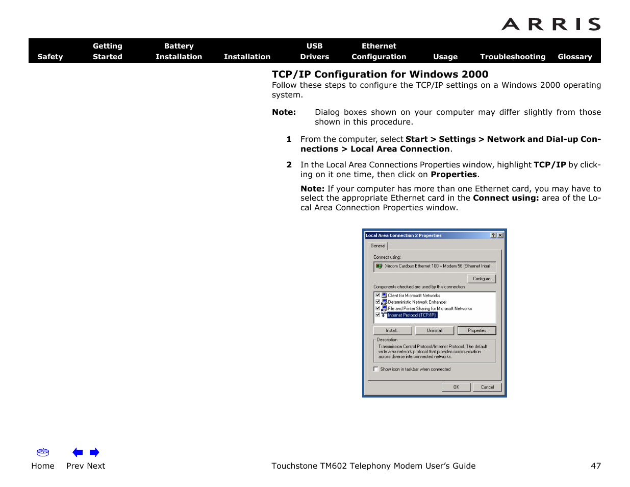This screenshot has width=630, height=487.
Task: Click the Home disc icon
Action: click(43, 452)
